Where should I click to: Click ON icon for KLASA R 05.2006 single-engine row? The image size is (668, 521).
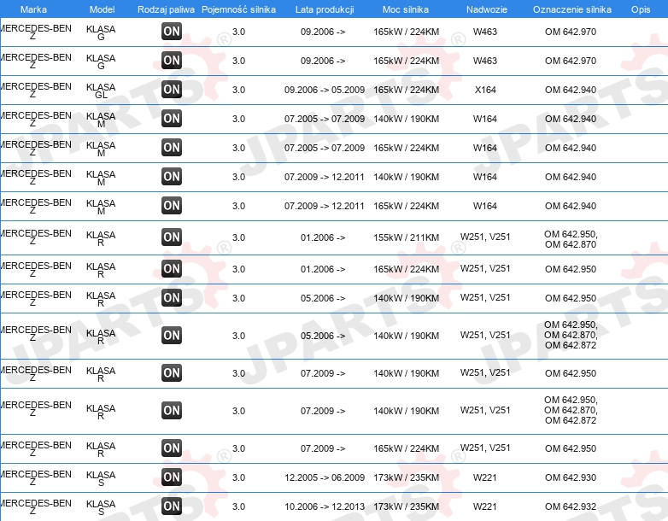click(172, 298)
